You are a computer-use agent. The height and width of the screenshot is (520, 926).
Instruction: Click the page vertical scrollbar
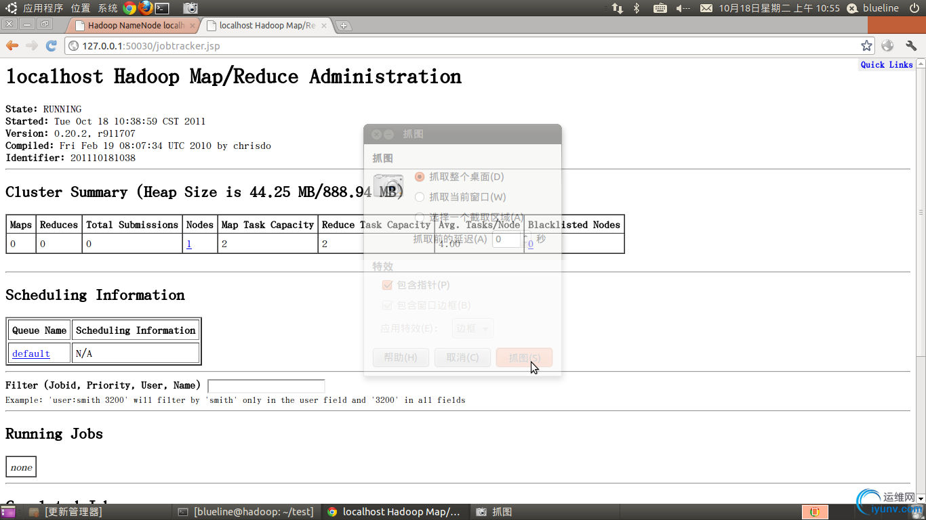tap(921, 212)
